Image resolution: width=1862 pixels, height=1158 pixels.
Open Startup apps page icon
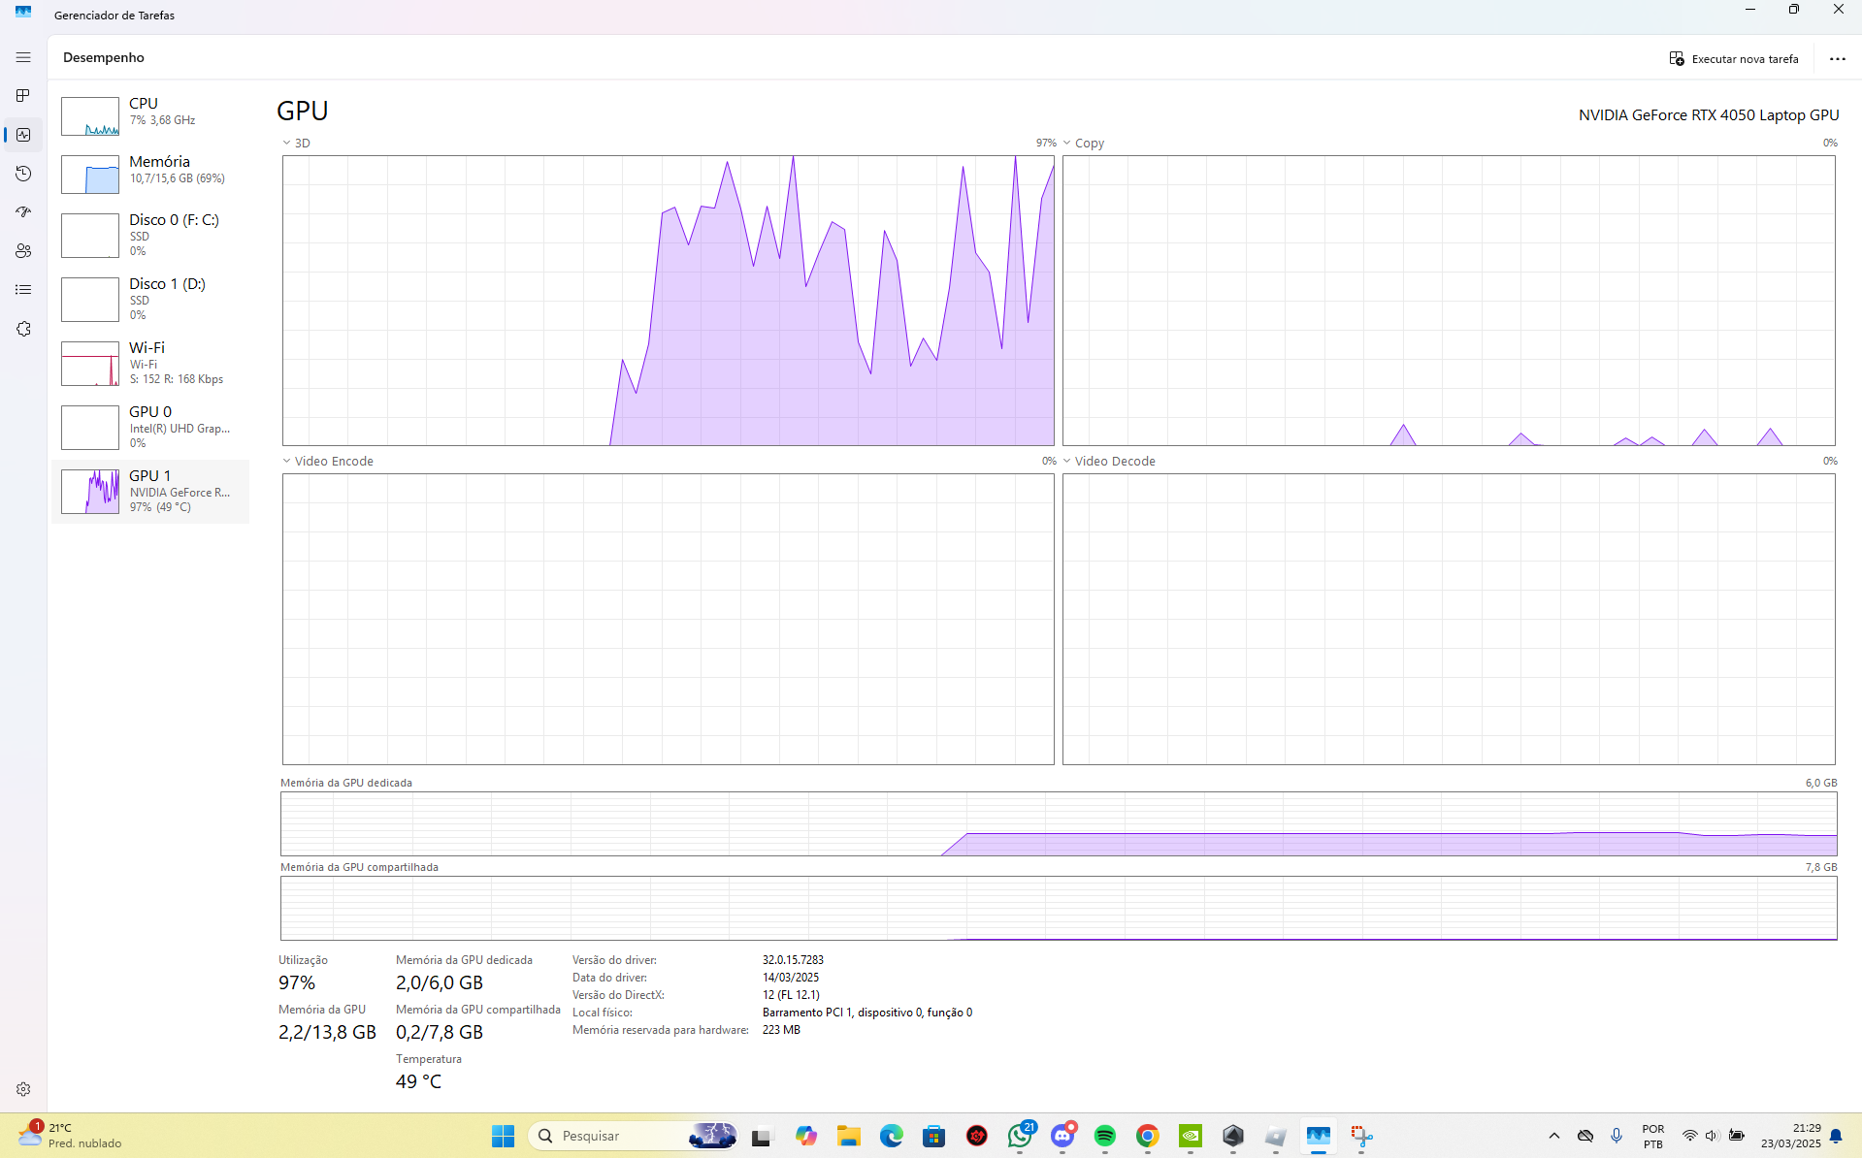[23, 212]
